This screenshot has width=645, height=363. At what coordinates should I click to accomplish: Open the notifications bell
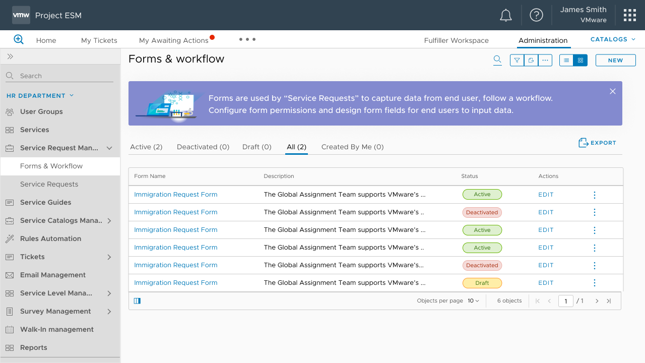(505, 16)
